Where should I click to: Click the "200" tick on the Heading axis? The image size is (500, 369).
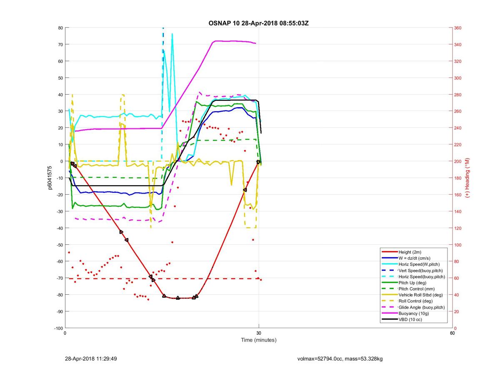coord(458,161)
